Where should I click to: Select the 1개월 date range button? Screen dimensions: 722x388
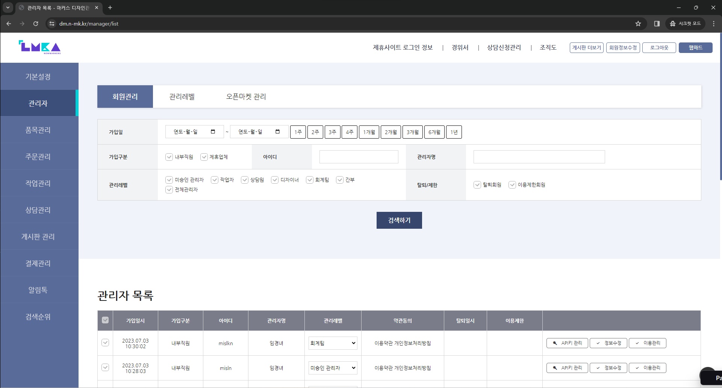tap(369, 132)
